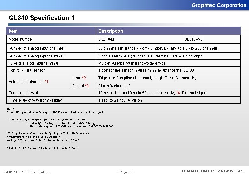Click the 'Model number' cell
The width and height of the screenshot is (249, 176).
51,39
